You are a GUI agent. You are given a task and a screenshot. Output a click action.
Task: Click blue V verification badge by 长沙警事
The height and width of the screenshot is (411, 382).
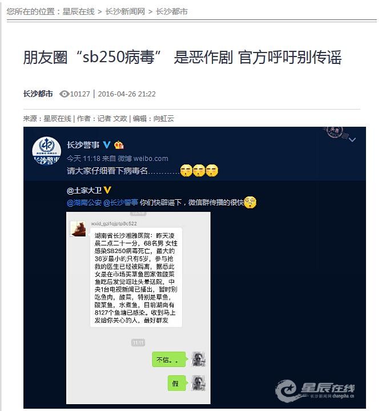[x=106, y=144]
